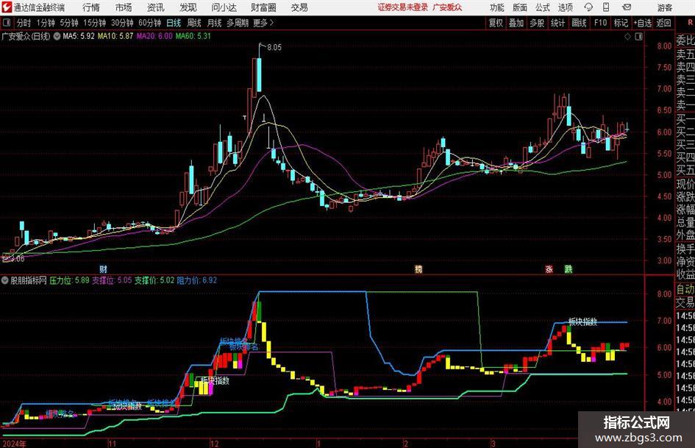The image size is (695, 448).
Task: Click the 榜 marker on the chart
Action: (x=418, y=269)
